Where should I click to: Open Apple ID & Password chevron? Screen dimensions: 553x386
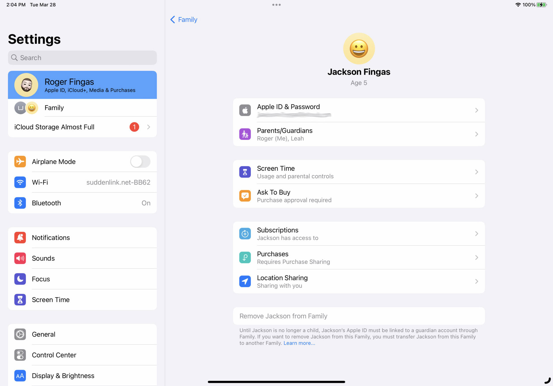tap(476, 110)
